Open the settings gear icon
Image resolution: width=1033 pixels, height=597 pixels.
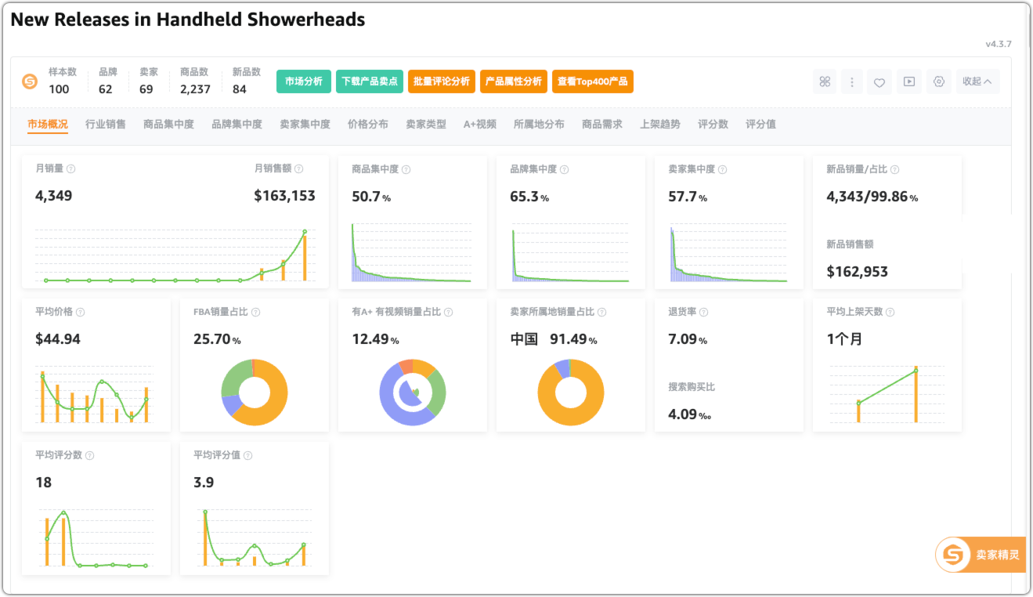(939, 81)
